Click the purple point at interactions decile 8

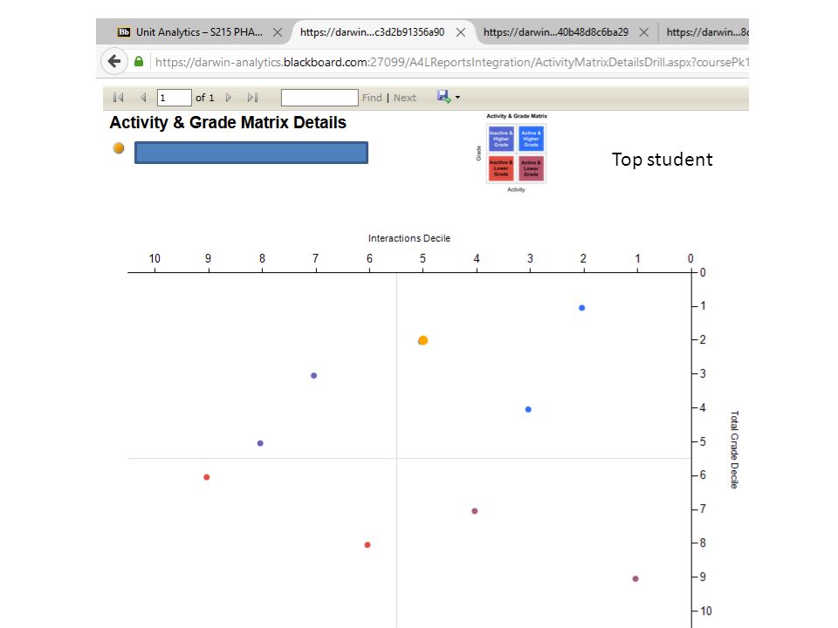pos(260,443)
